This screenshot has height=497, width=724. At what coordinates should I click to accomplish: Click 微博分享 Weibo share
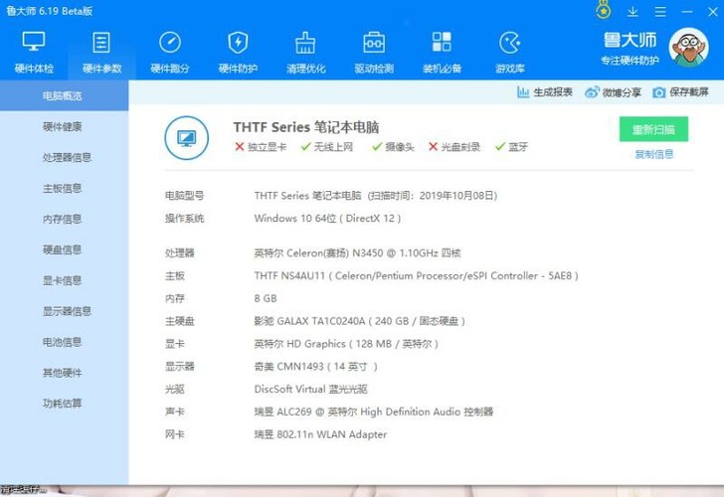(x=613, y=92)
